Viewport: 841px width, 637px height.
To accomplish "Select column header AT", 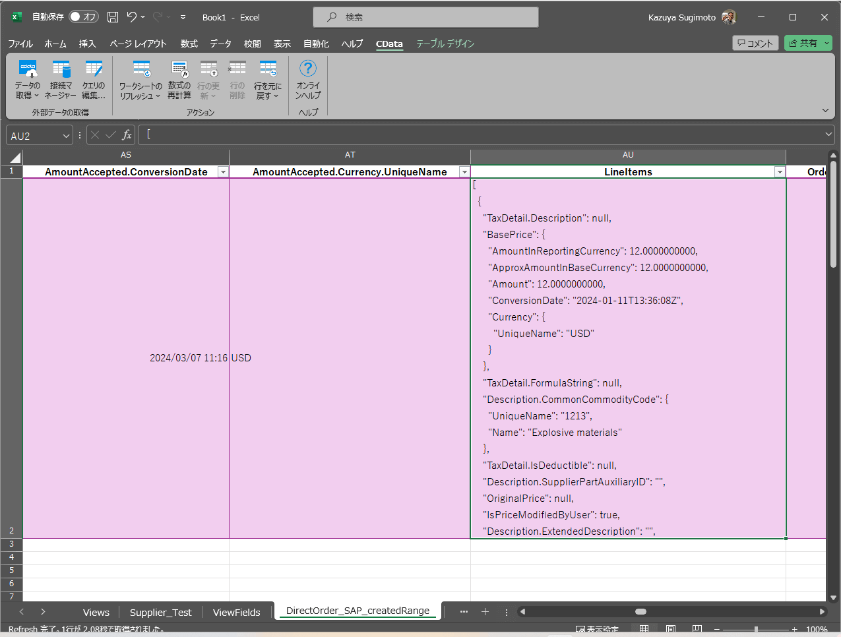I will click(x=350, y=155).
